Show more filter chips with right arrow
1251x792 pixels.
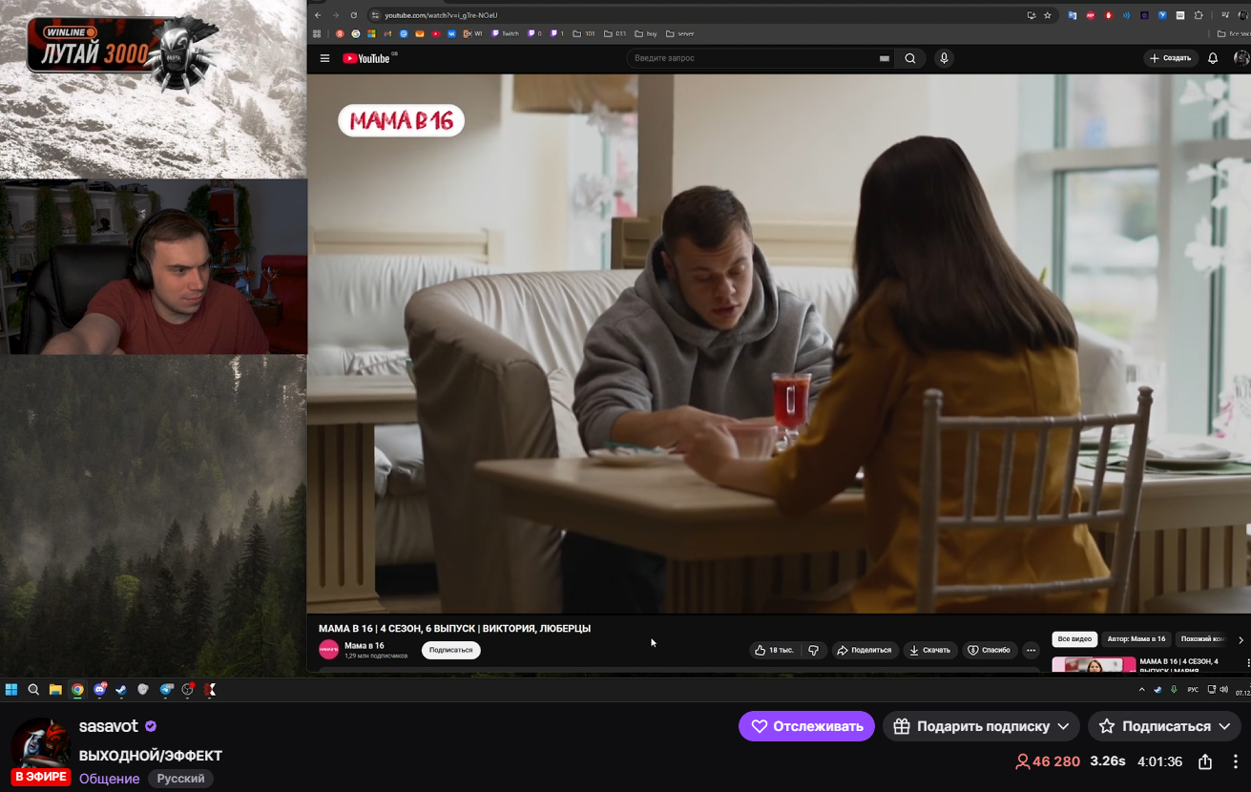[x=1241, y=639]
